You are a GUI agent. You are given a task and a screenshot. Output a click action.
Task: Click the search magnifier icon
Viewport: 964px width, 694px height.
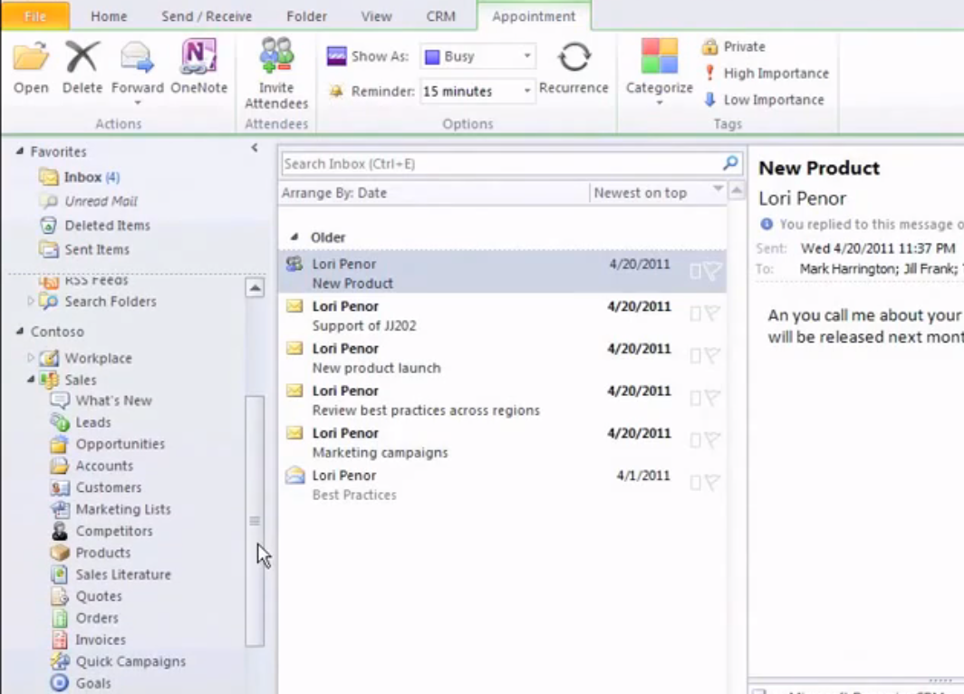[730, 163]
